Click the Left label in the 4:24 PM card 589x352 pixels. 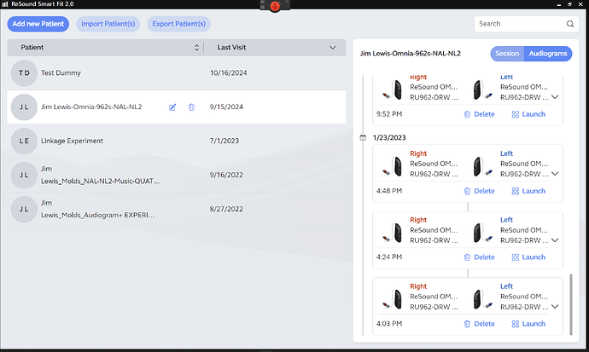point(506,220)
